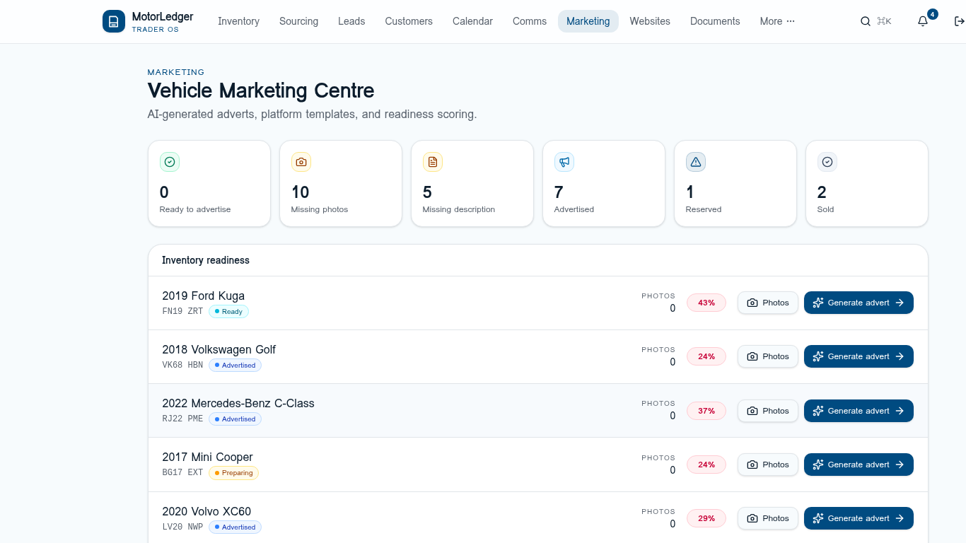The height and width of the screenshot is (543, 966).
Task: Click the 29% readiness score badge
Action: (x=706, y=518)
